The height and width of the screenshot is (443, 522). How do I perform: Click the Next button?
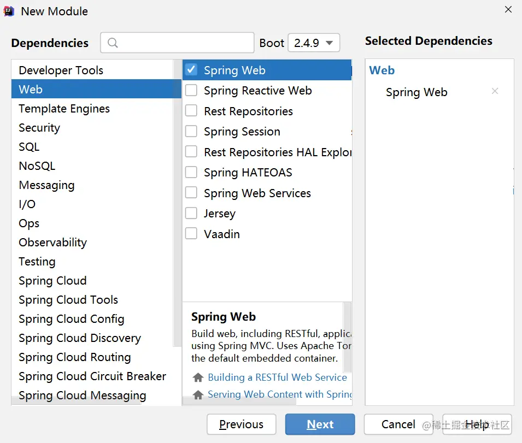[320, 424]
